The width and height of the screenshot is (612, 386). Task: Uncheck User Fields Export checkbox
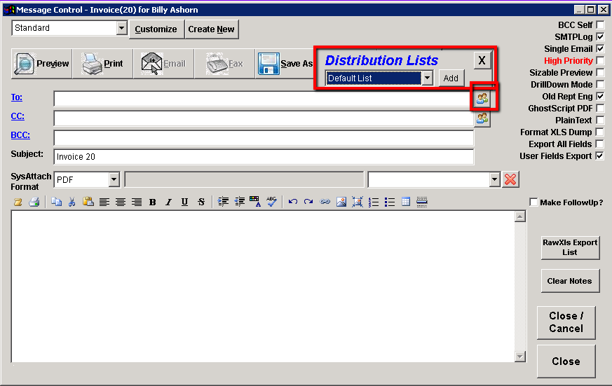tap(599, 156)
